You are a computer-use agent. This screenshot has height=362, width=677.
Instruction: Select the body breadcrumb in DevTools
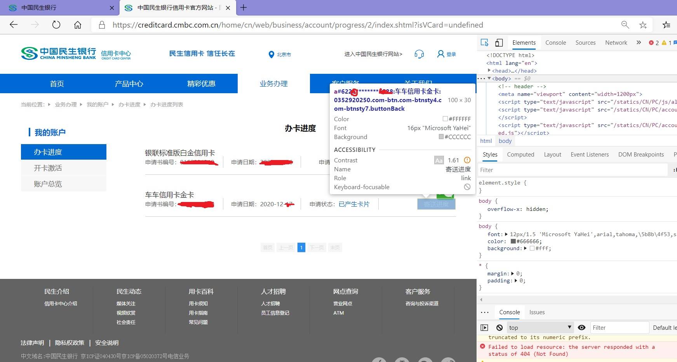[x=505, y=141]
